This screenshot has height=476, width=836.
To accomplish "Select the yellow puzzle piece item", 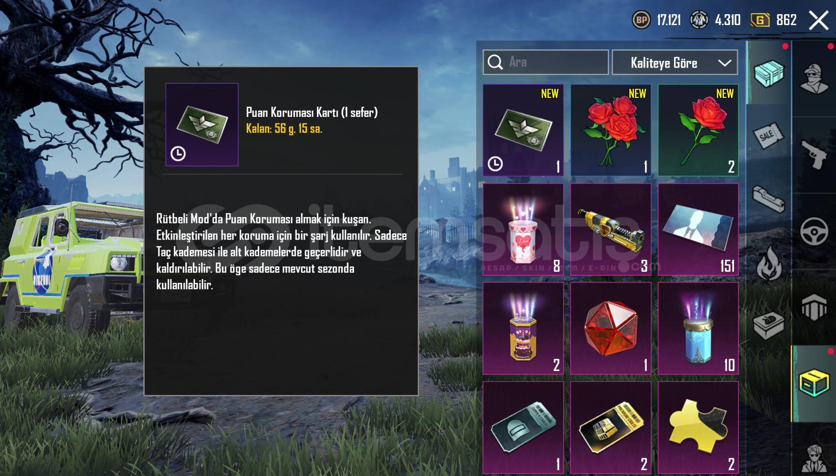I will click(x=698, y=427).
